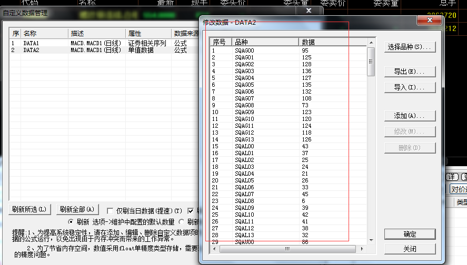467x265 pixels.
Task: Click the left arrow of horizontal scrollbar
Action: [x=214, y=249]
